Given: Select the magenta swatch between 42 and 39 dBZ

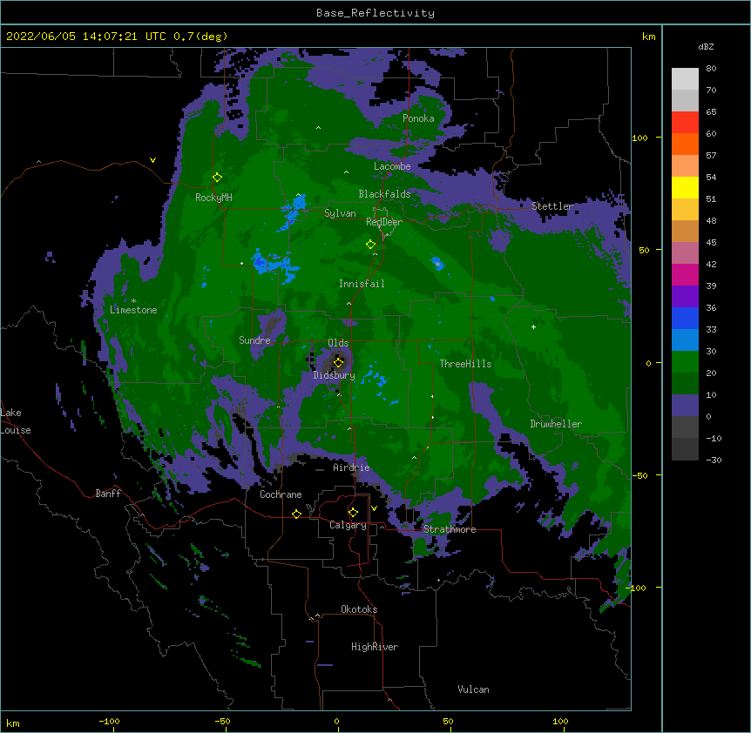Looking at the screenshot, I should click(x=685, y=274).
